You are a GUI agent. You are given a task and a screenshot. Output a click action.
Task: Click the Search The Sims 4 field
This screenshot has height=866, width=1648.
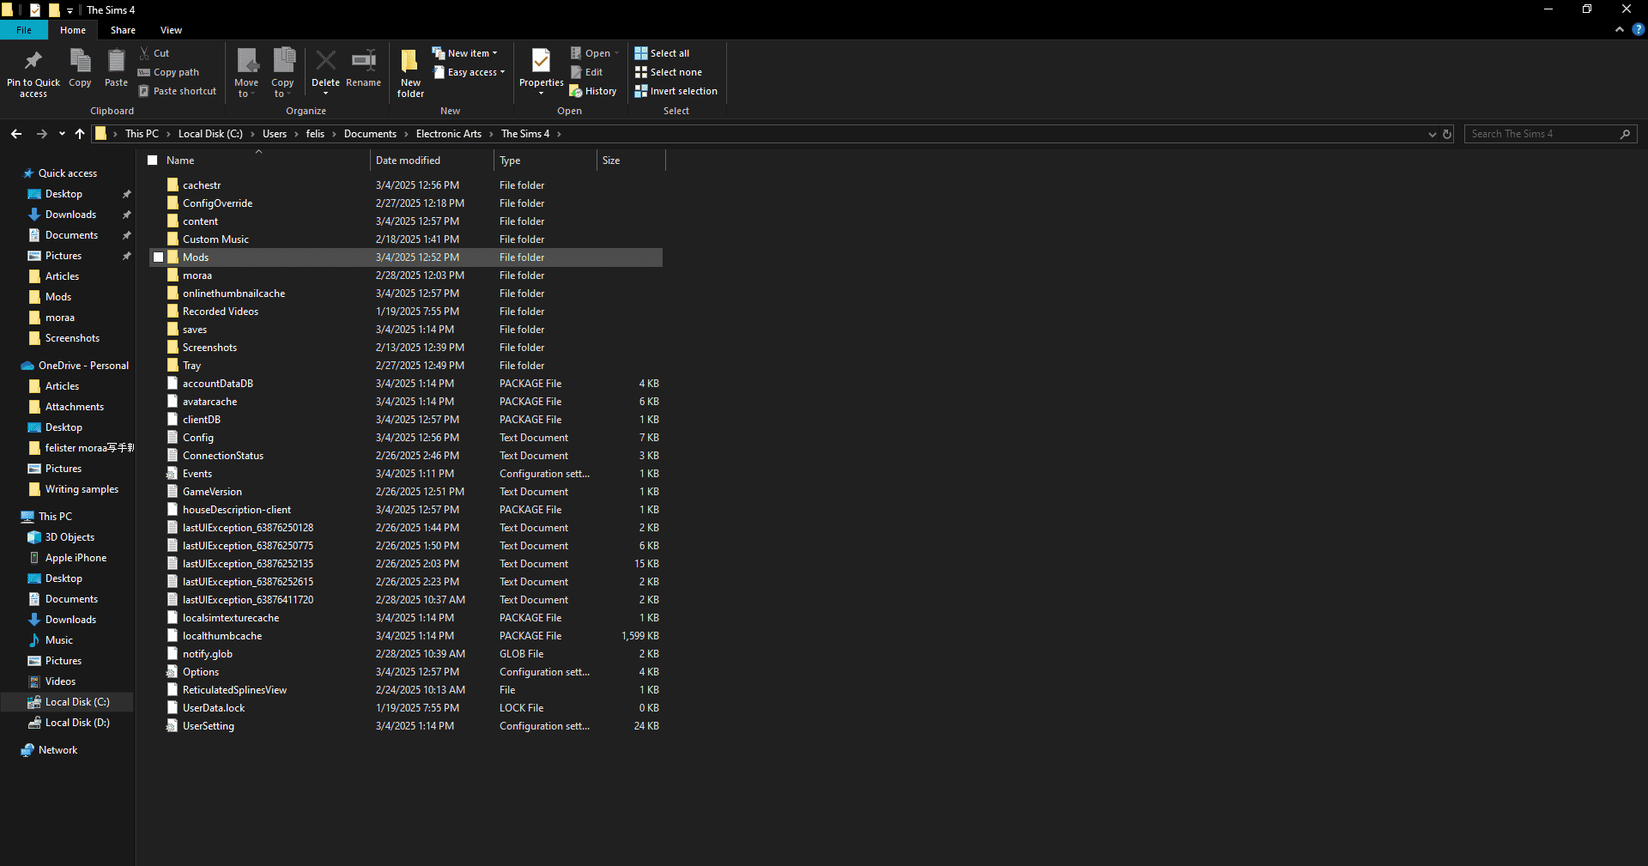coord(1542,134)
